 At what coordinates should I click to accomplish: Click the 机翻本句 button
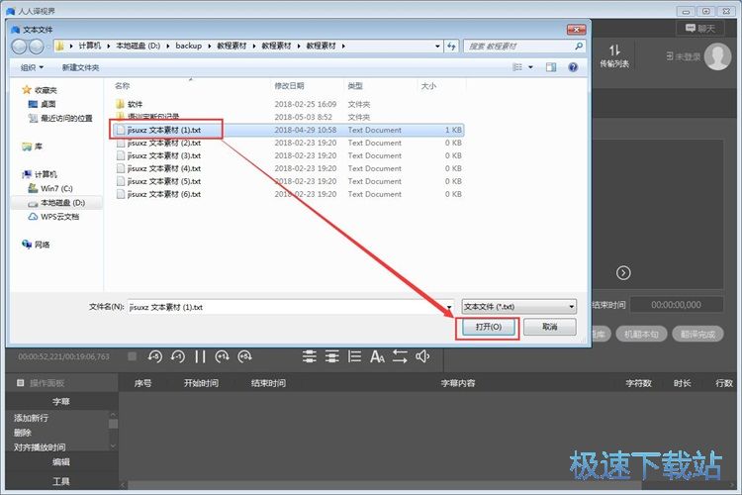[x=641, y=335]
